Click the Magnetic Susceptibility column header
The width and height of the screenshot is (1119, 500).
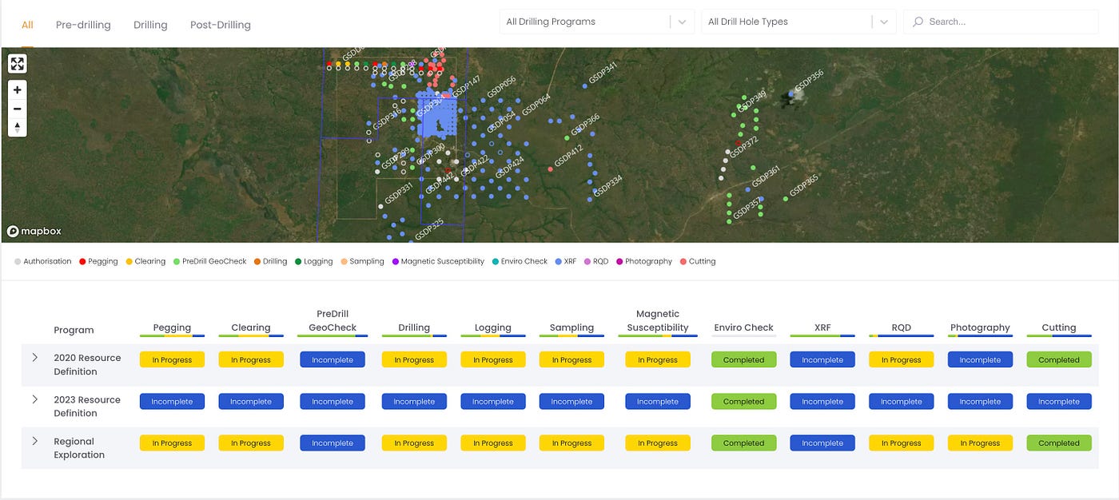[x=658, y=320]
